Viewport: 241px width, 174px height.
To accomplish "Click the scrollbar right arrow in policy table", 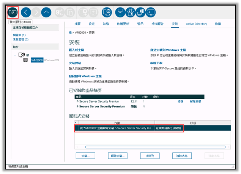I will [x=228, y=147].
